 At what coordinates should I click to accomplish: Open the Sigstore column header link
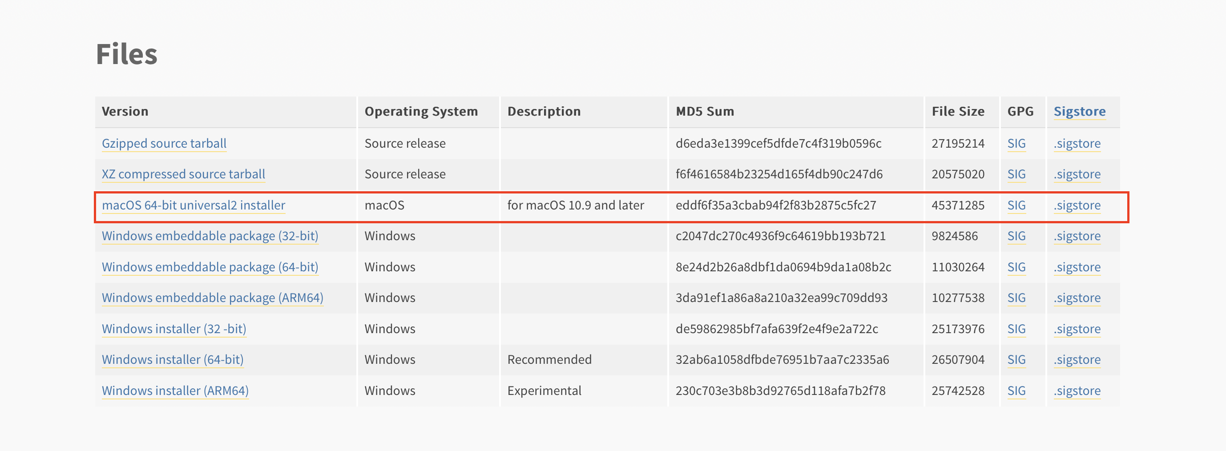[x=1079, y=112]
